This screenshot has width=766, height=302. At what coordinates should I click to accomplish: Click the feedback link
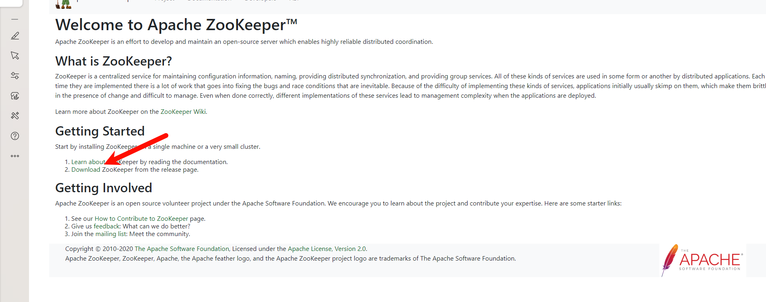(107, 226)
